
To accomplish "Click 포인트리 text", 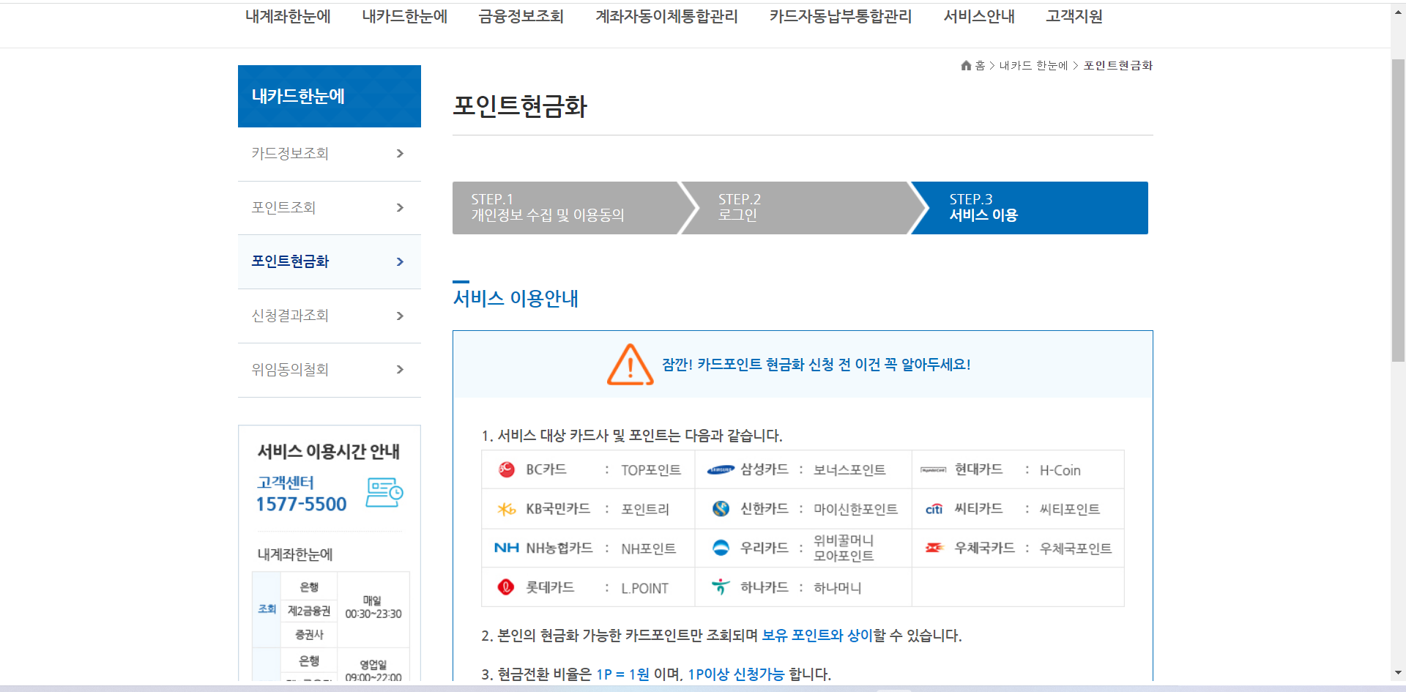I will point(645,509).
